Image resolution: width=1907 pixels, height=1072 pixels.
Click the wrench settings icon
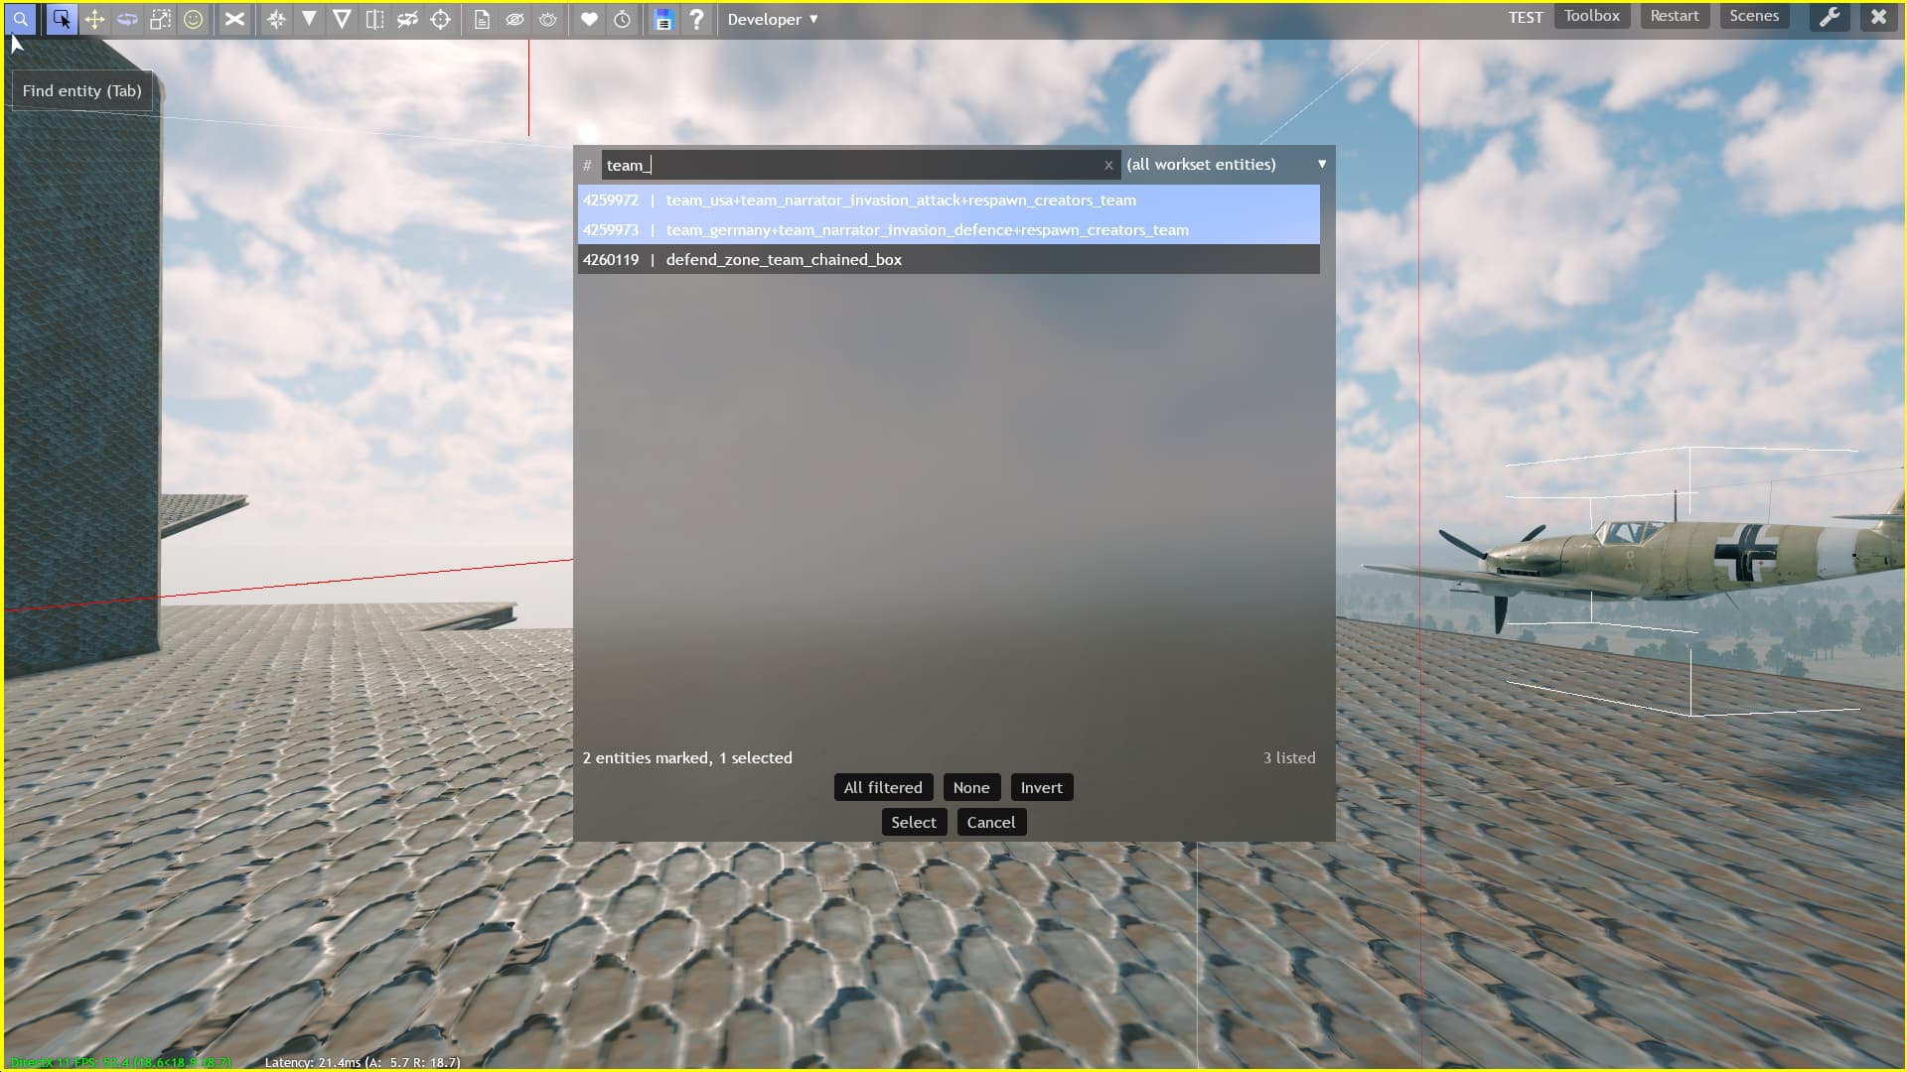click(x=1830, y=17)
